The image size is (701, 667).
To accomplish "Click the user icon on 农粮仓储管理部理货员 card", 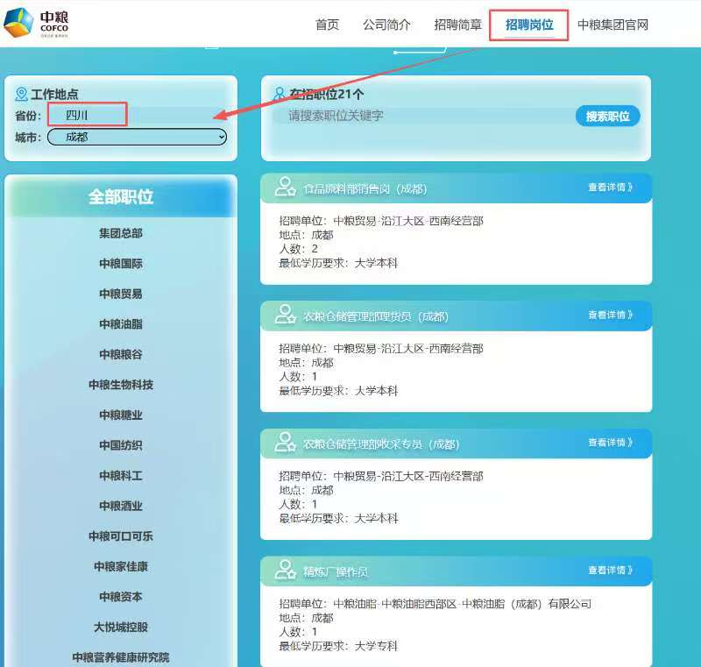I will click(285, 315).
